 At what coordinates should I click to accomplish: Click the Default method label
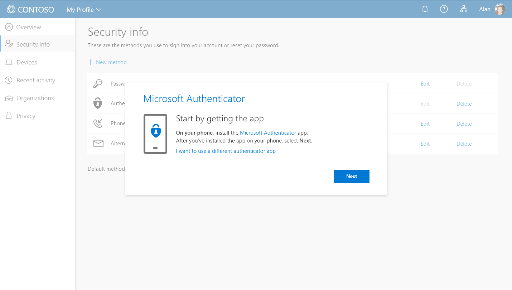tap(106, 169)
